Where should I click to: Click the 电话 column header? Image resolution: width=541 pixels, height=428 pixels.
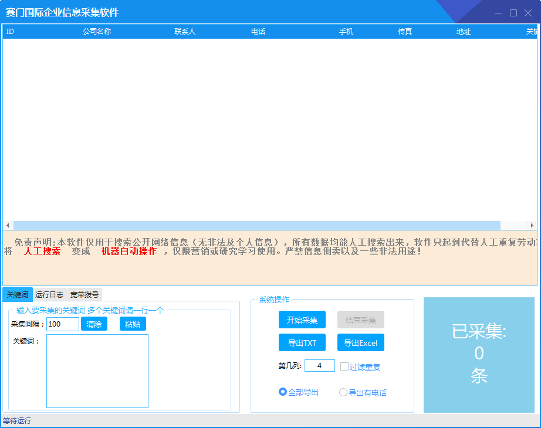coord(258,32)
